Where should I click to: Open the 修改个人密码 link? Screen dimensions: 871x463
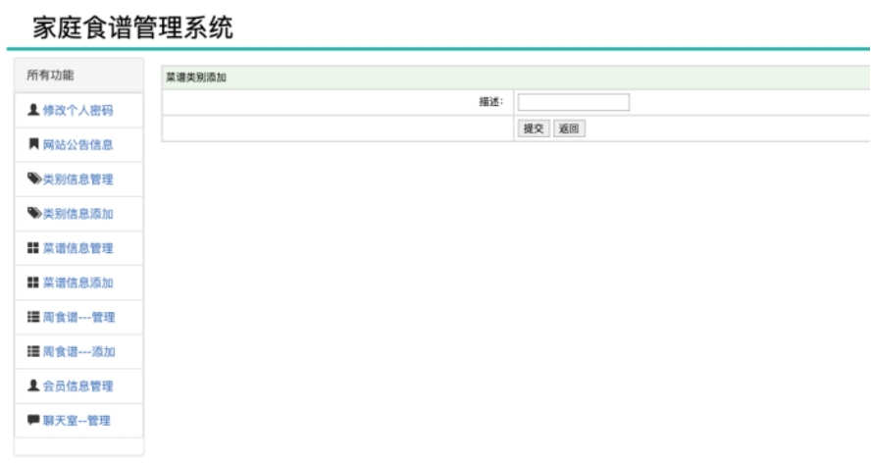tap(77, 110)
